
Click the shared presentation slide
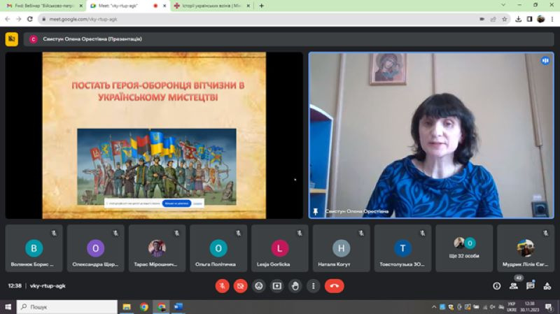[x=154, y=135]
